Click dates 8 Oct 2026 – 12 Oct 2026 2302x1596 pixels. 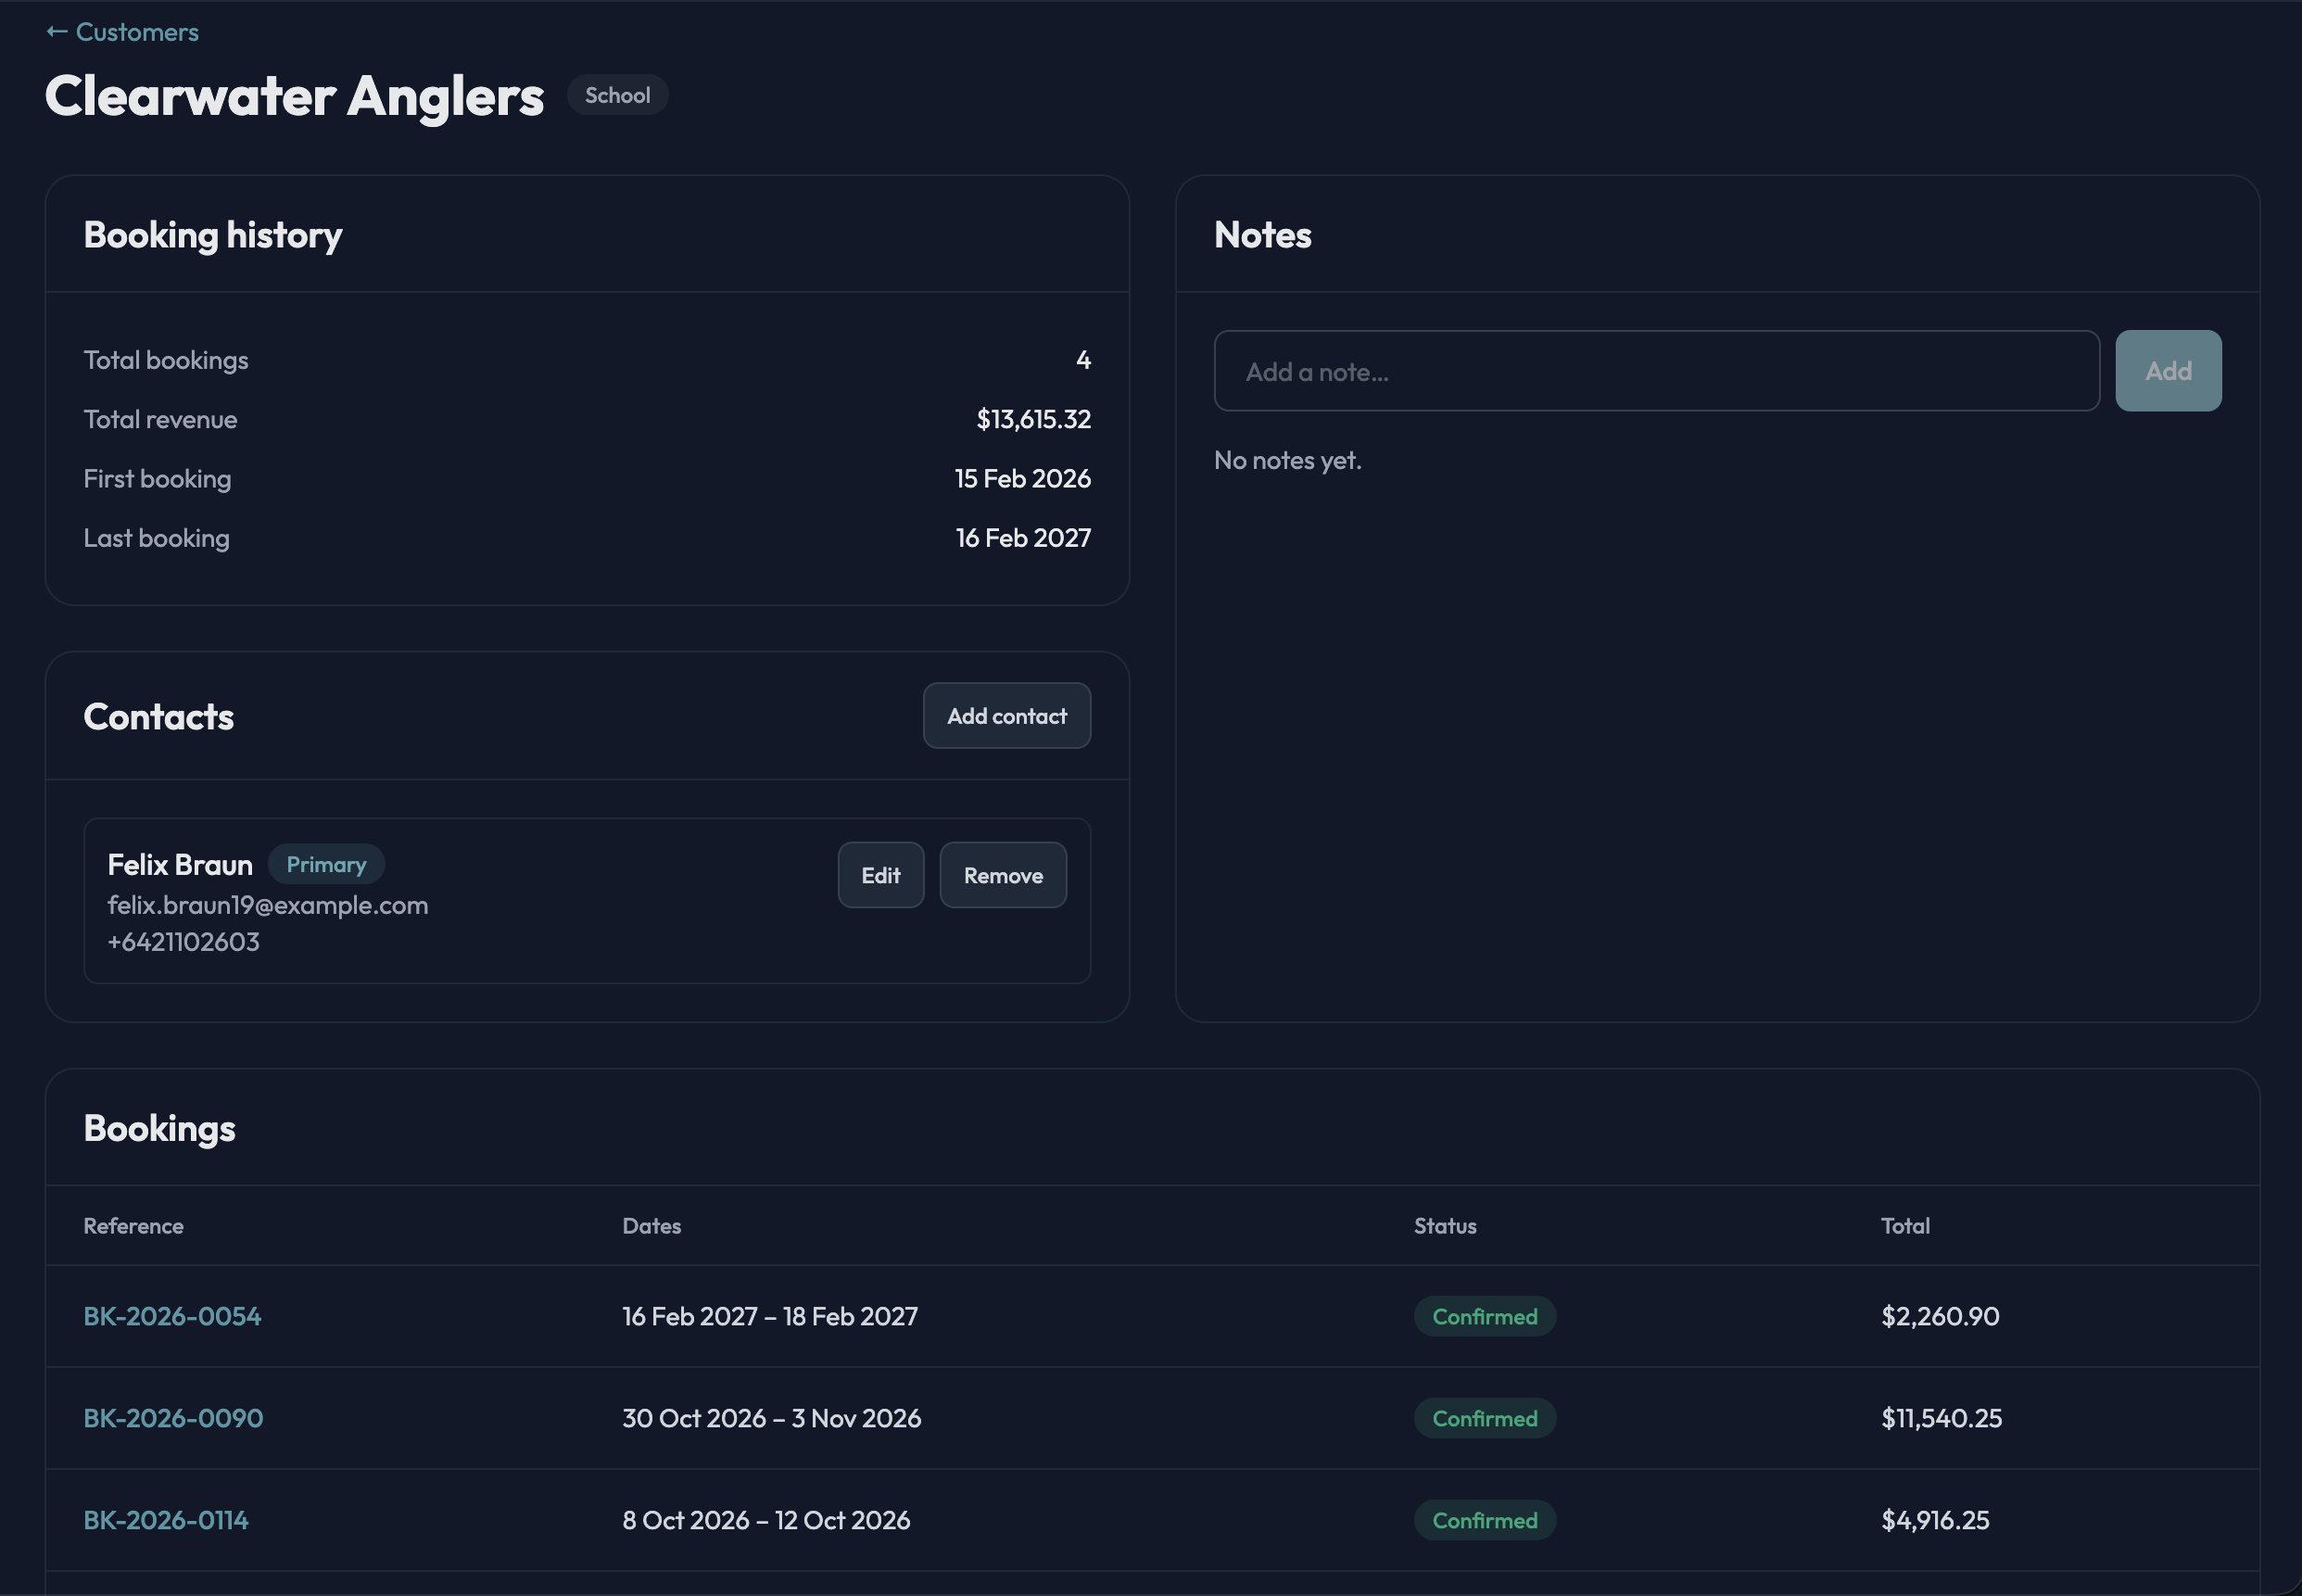[x=766, y=1520]
